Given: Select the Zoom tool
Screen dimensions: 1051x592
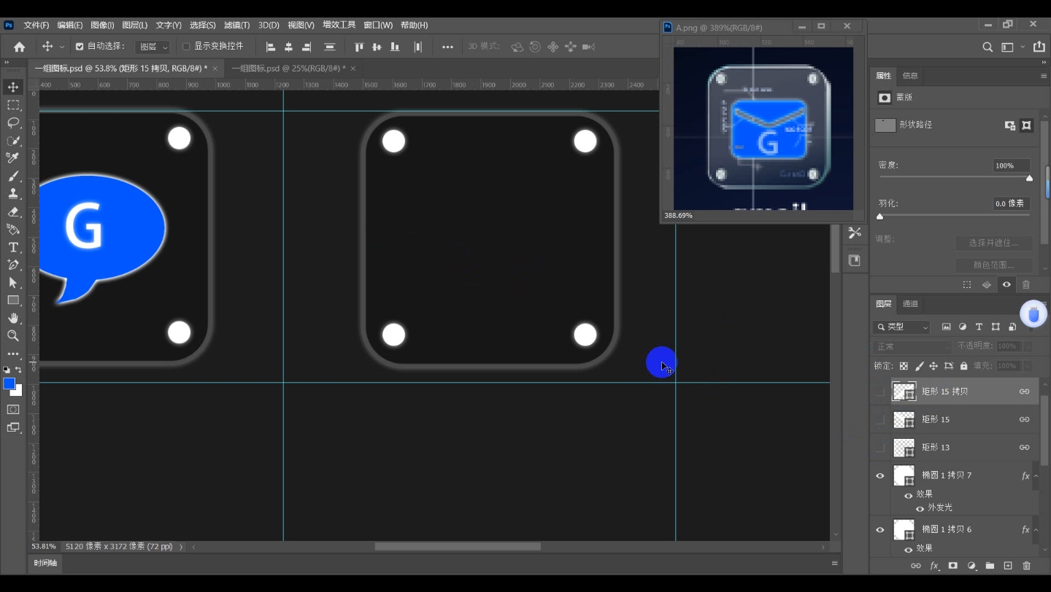Looking at the screenshot, I should [x=13, y=335].
